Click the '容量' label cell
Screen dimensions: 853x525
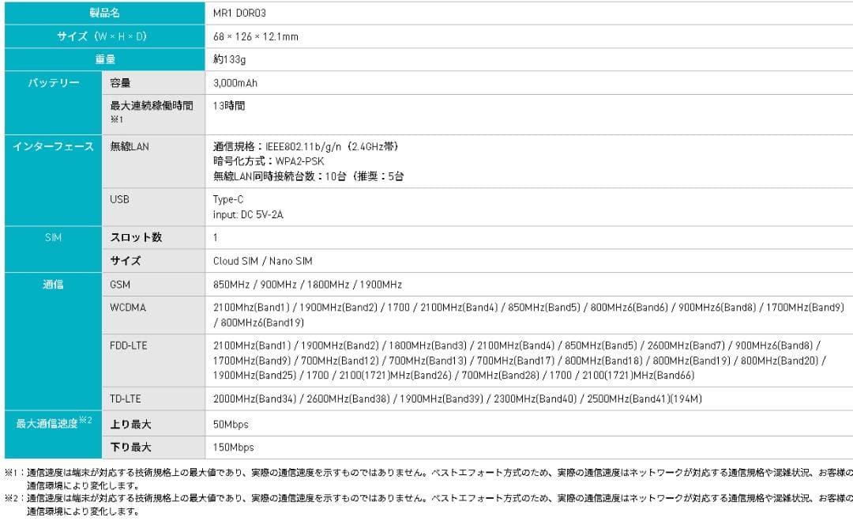coord(153,82)
